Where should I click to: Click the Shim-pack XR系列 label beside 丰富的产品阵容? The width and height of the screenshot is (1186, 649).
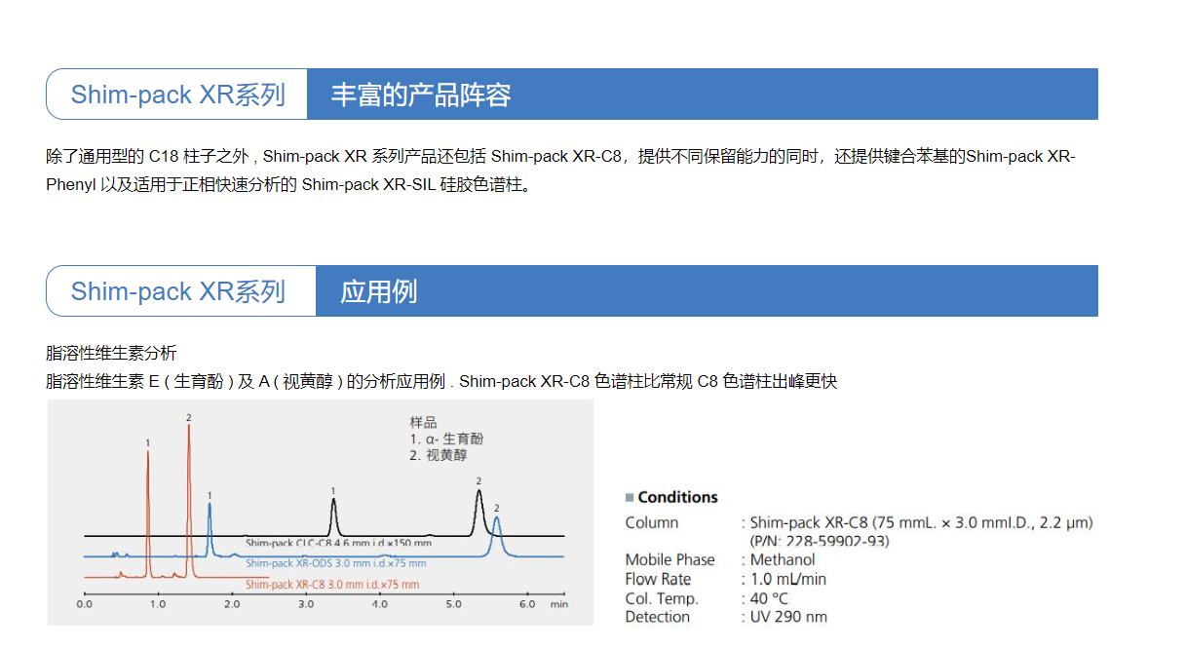(177, 95)
